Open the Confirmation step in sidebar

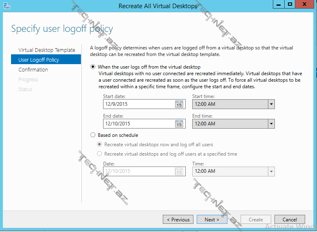[33, 70]
